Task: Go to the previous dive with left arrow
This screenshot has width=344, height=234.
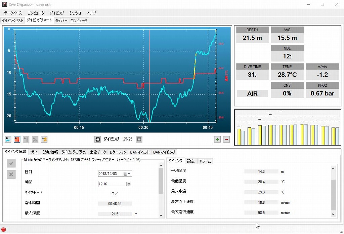Action: pos(97,139)
